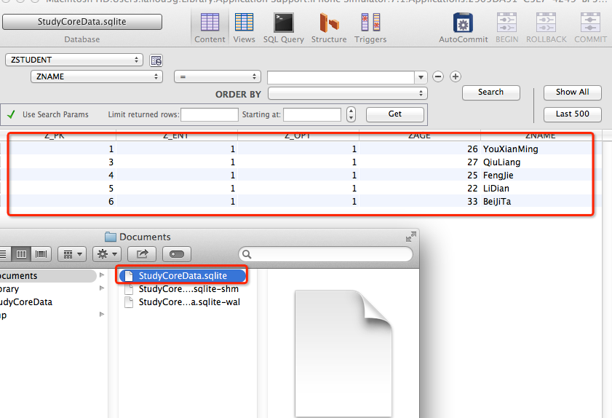Click the Starting at input field
Viewport: 612px width, 418px height.
(312, 114)
